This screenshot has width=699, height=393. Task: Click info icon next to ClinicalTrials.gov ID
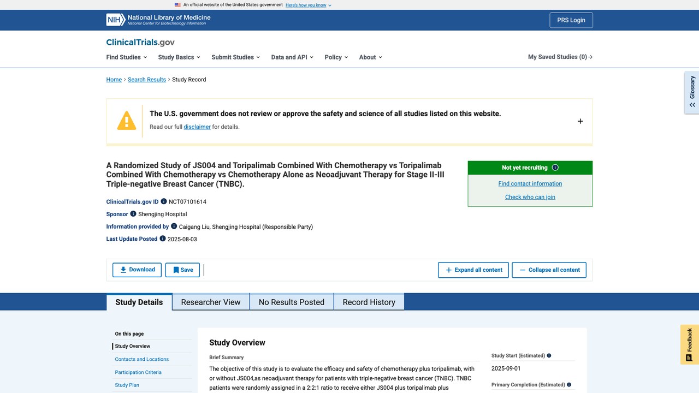tap(164, 201)
